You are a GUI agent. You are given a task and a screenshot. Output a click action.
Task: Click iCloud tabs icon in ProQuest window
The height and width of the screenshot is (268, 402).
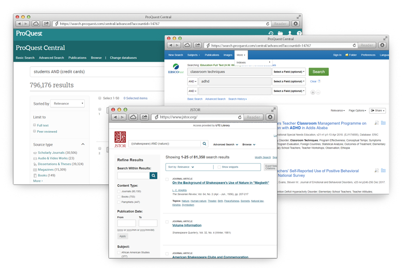coord(36,24)
